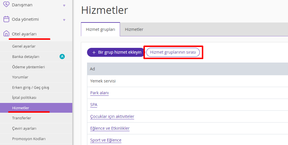Viewport: 288px width, 145px height.
Task: Open the Park alanı link
Action: point(99,93)
